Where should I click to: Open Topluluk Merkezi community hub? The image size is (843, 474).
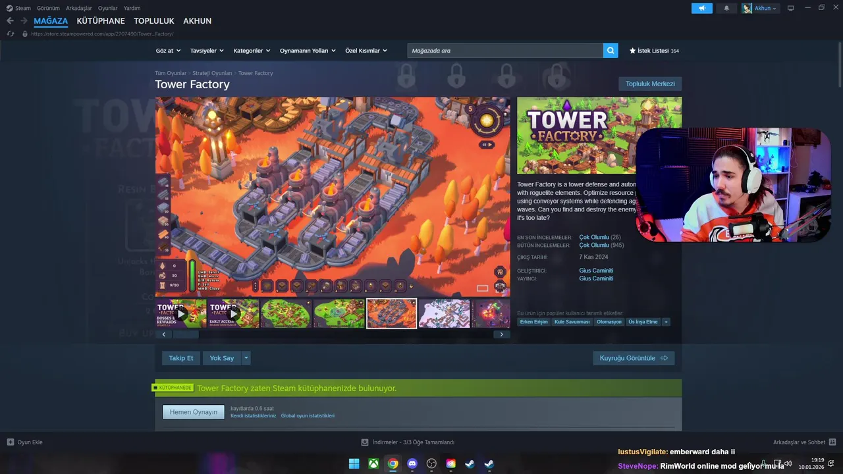pyautogui.click(x=650, y=84)
